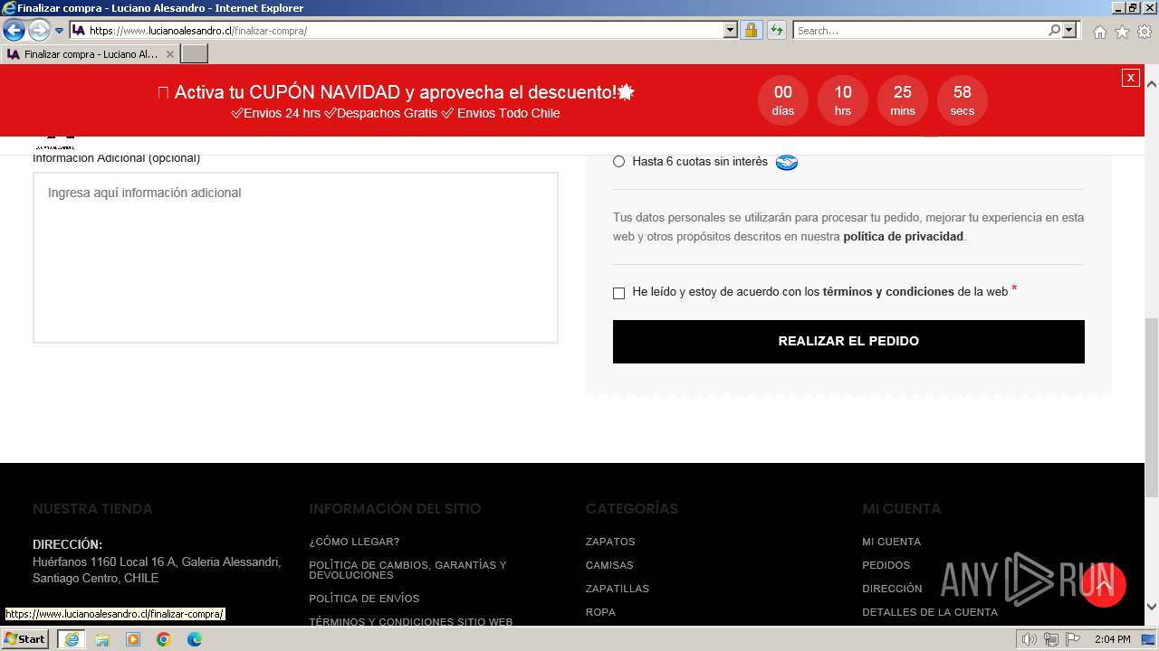Open the ROPA category link
1159x651 pixels.
(x=600, y=612)
